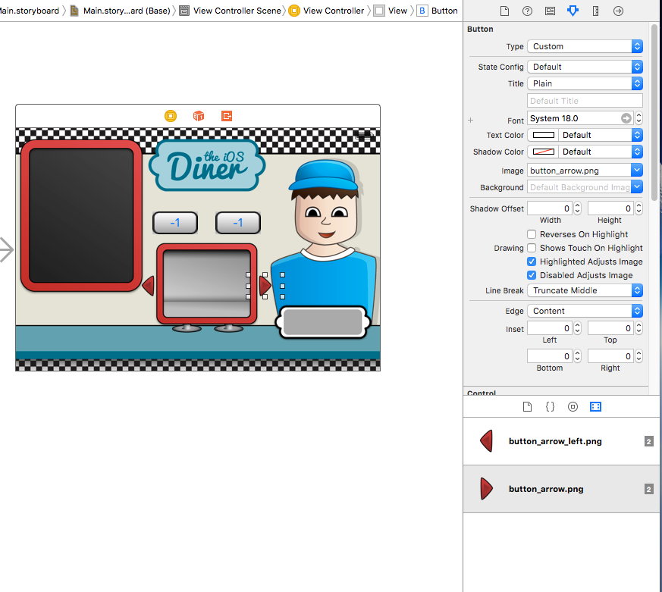This screenshot has height=592, width=662.
Task: Select right red arrow button on canvas
Action: 265,286
